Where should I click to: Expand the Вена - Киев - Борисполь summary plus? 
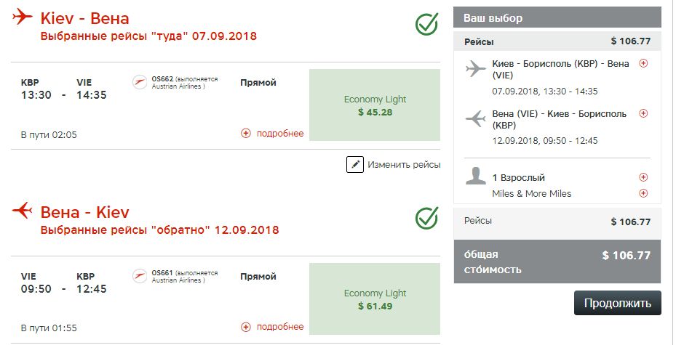pyautogui.click(x=643, y=114)
